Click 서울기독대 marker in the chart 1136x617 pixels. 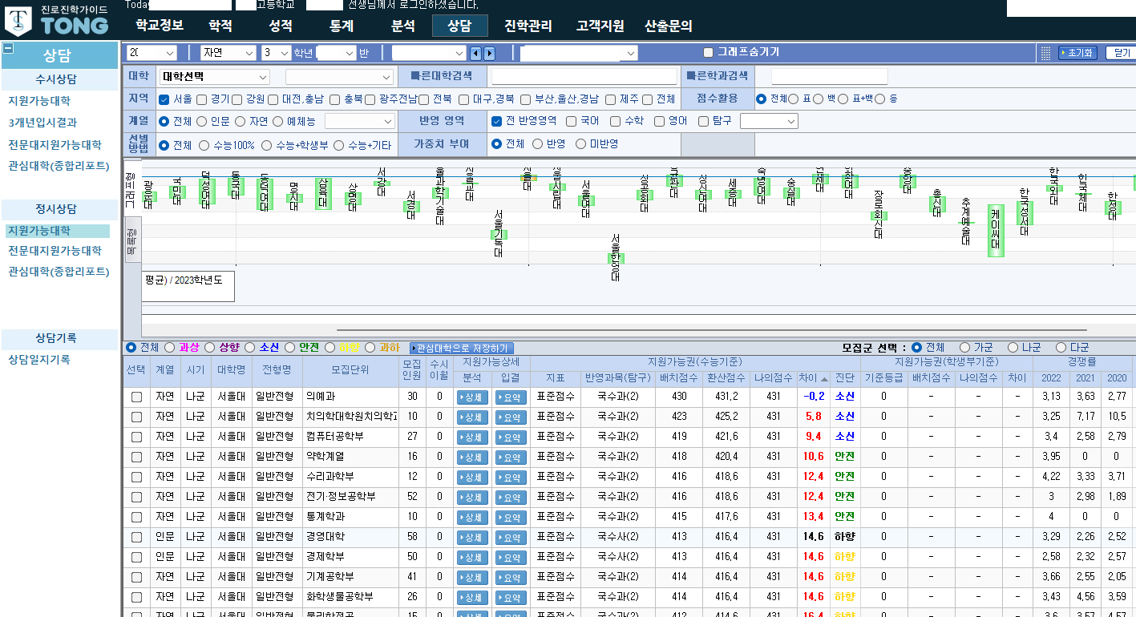pos(499,233)
